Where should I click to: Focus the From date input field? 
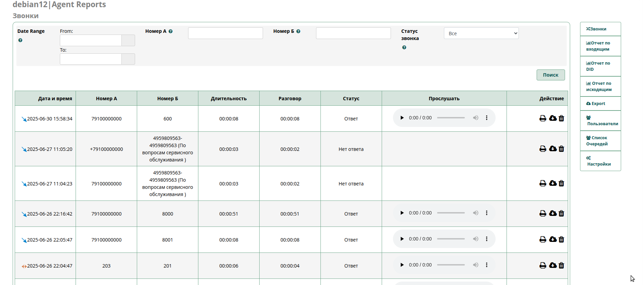click(91, 40)
